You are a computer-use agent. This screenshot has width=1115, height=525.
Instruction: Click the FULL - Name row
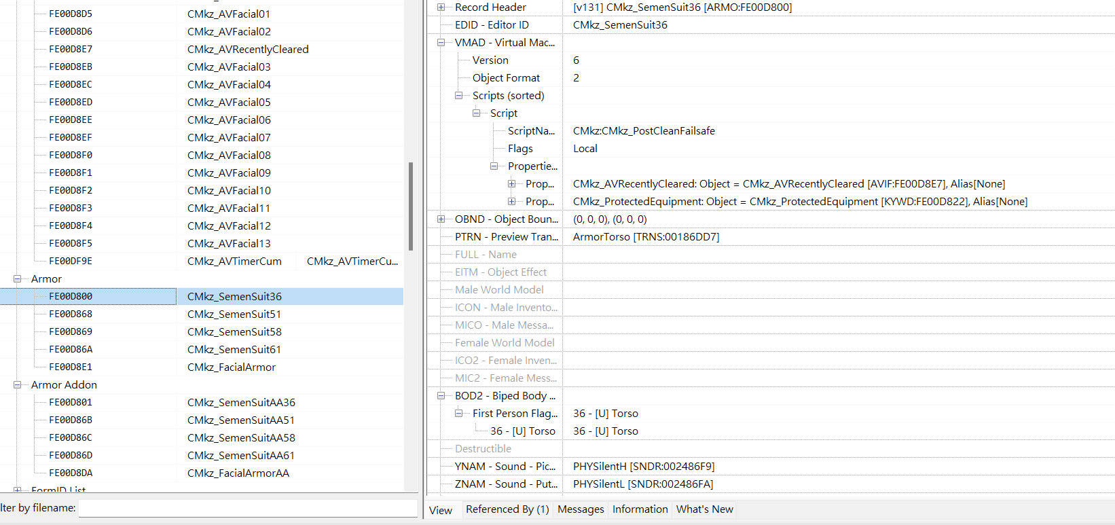click(x=771, y=255)
